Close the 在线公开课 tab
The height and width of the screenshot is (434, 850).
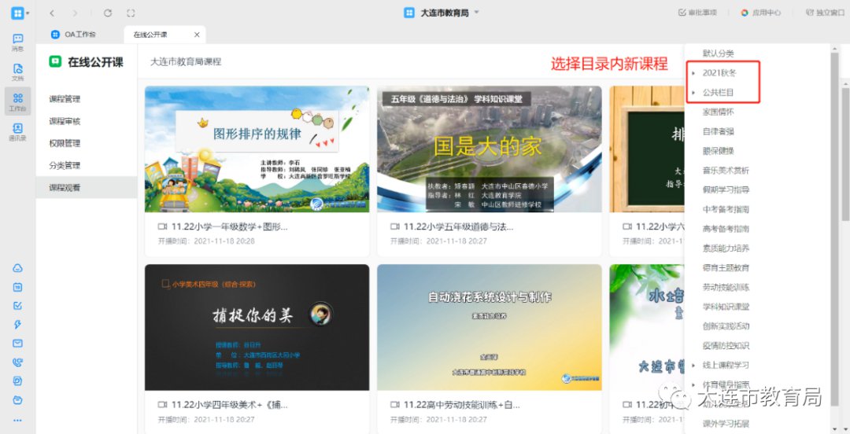(196, 35)
